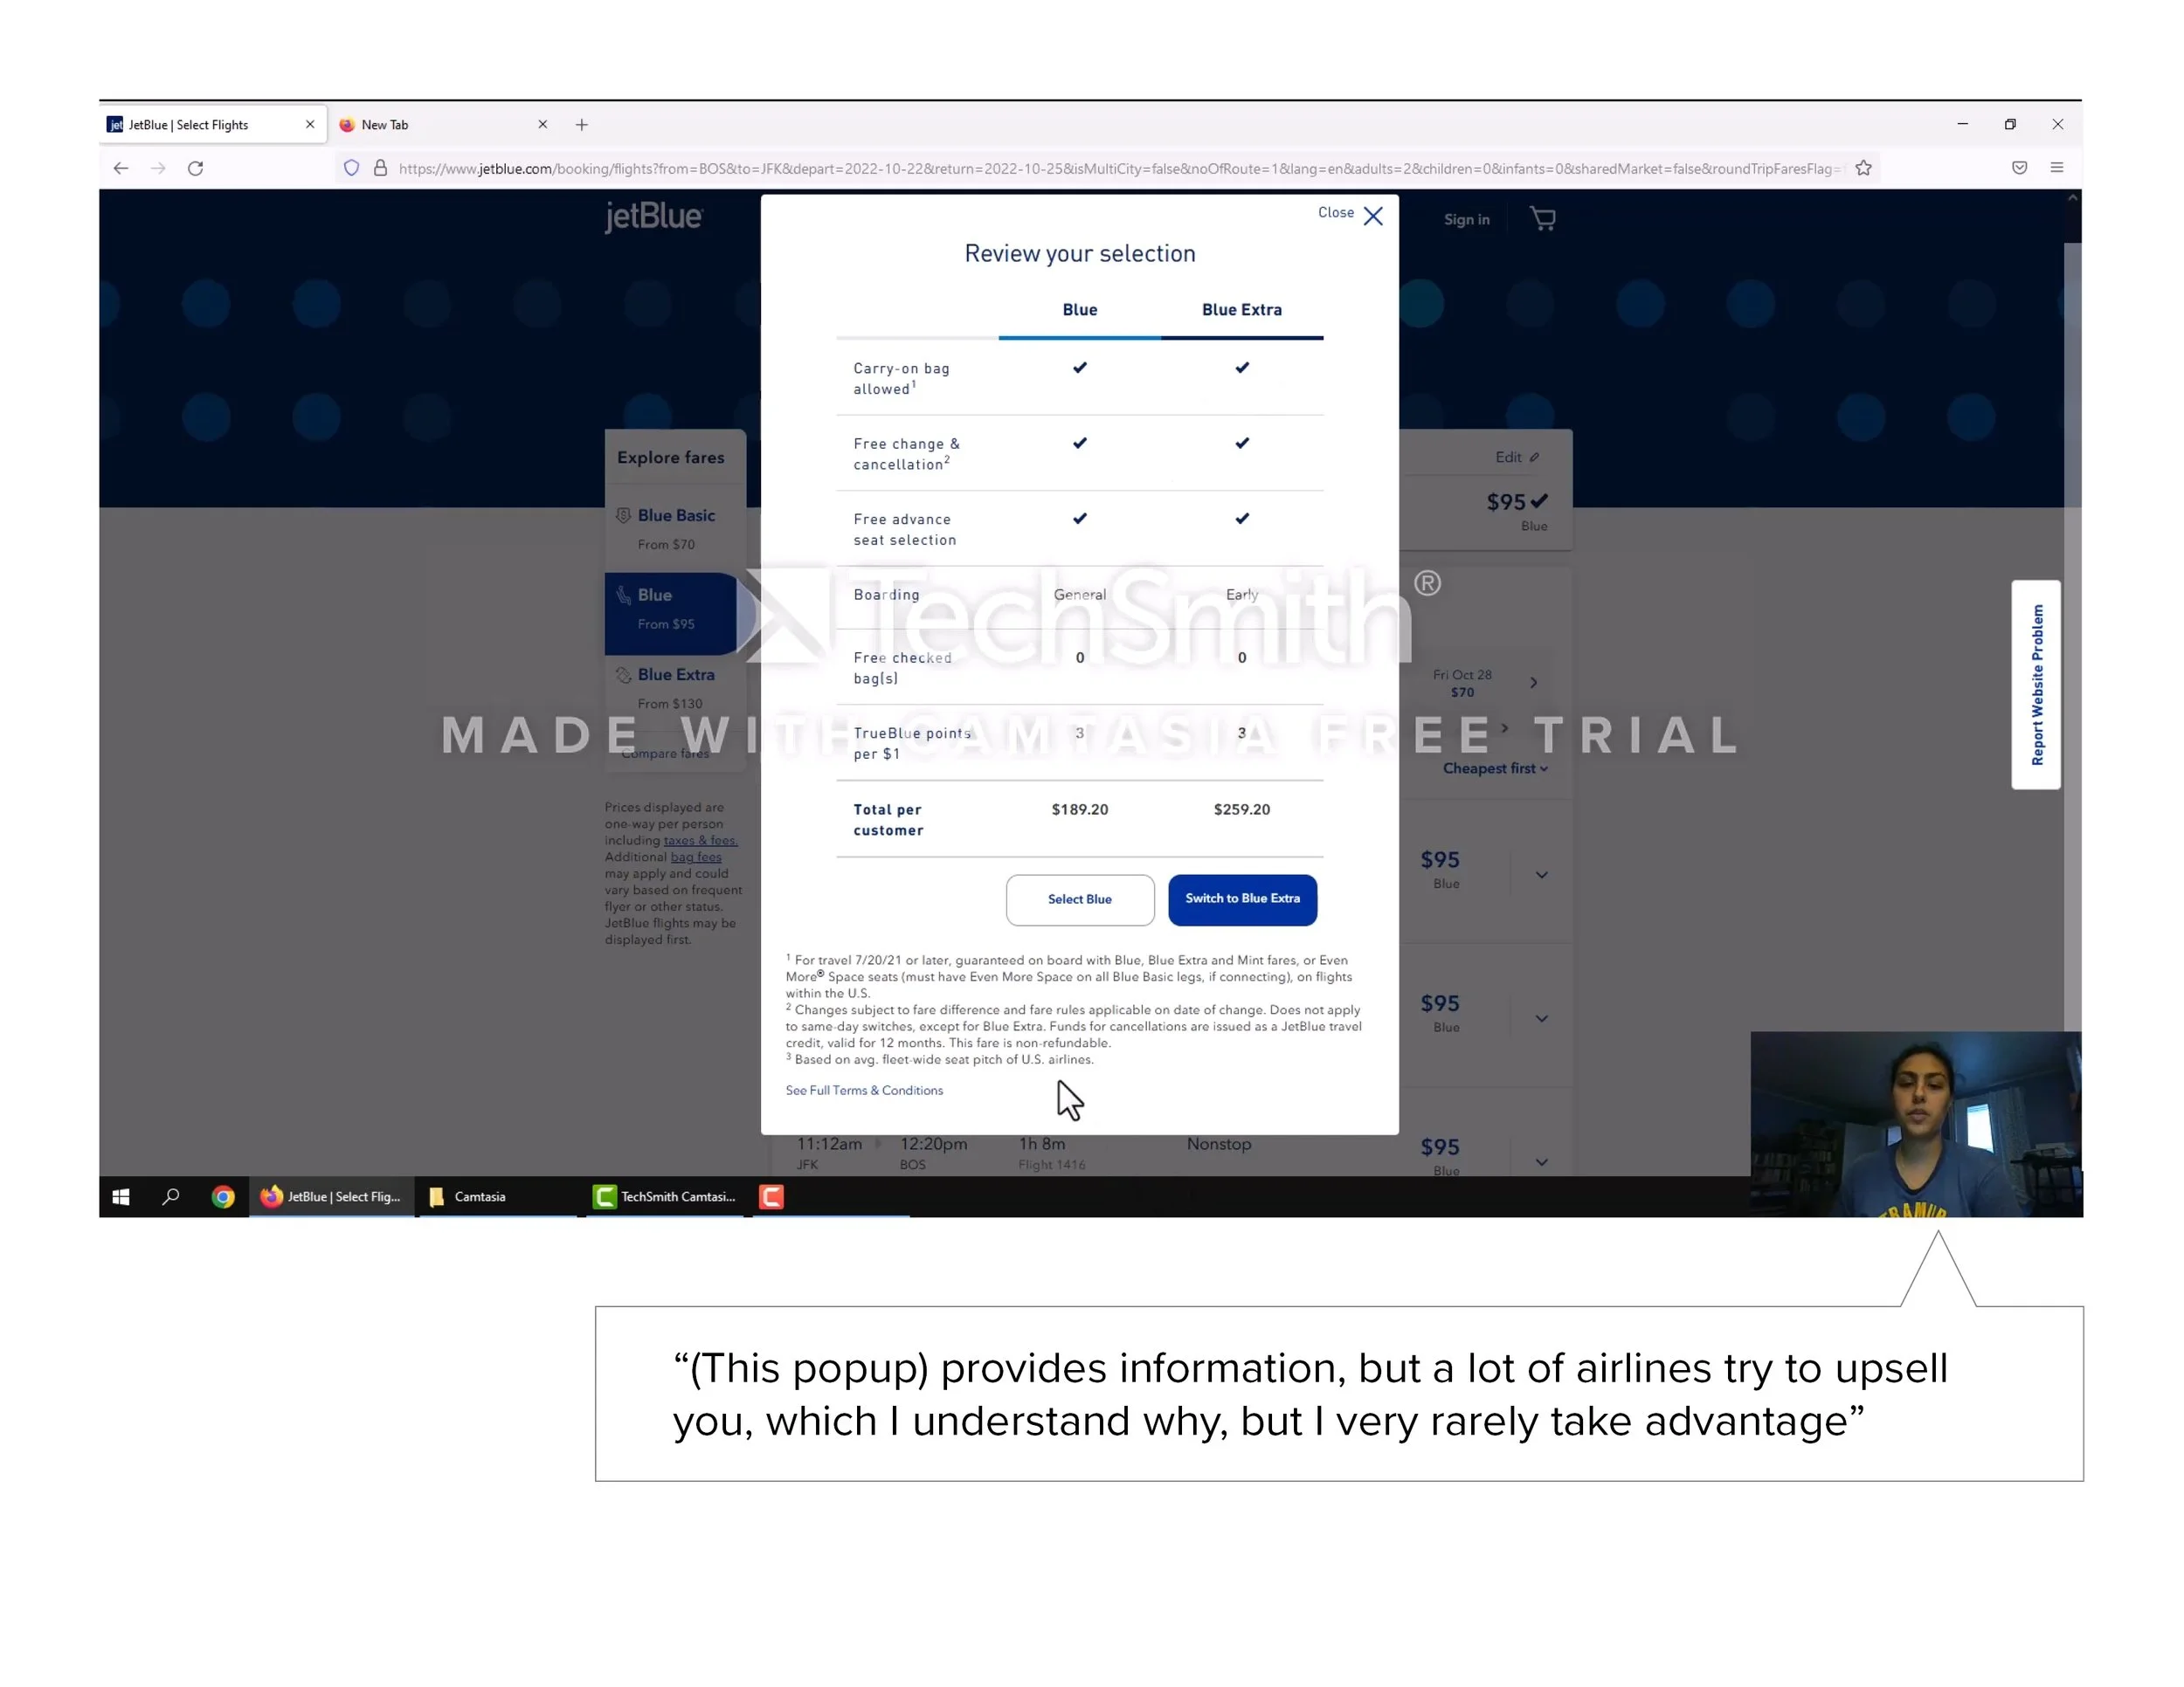Close the Review your selection popup
Viewport: 2184px width, 1687px height.
pyautogui.click(x=1372, y=216)
